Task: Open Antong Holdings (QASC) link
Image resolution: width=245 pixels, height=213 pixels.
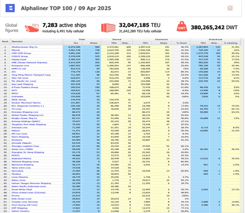Action: click(26, 121)
